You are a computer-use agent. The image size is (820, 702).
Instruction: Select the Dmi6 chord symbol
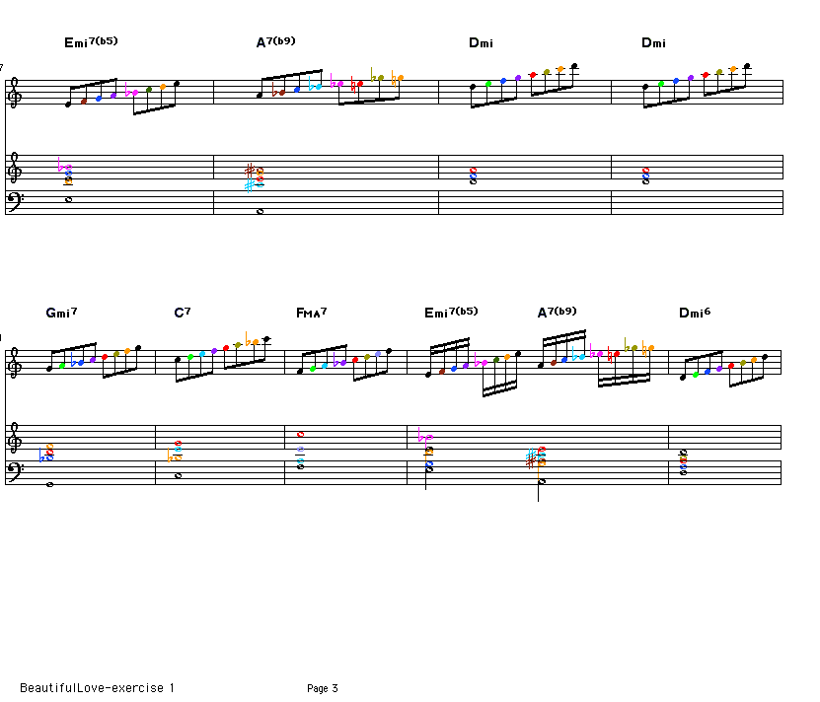pyautogui.click(x=695, y=313)
